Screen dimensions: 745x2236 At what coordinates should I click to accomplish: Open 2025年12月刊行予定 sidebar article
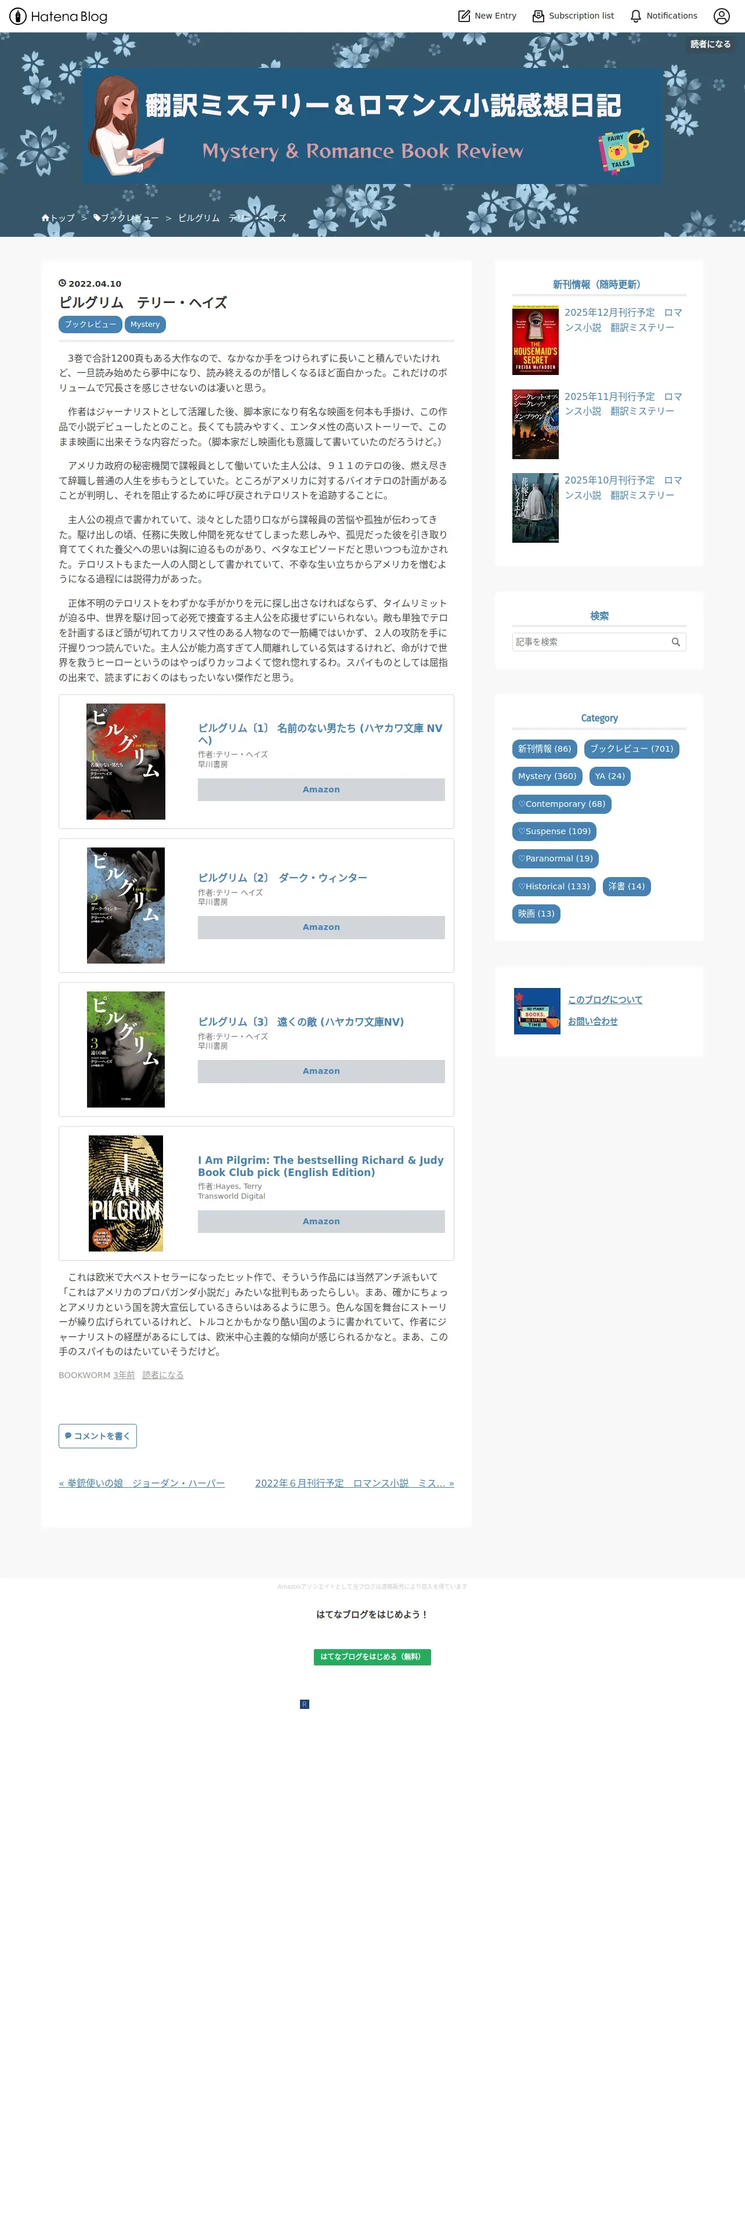click(624, 320)
